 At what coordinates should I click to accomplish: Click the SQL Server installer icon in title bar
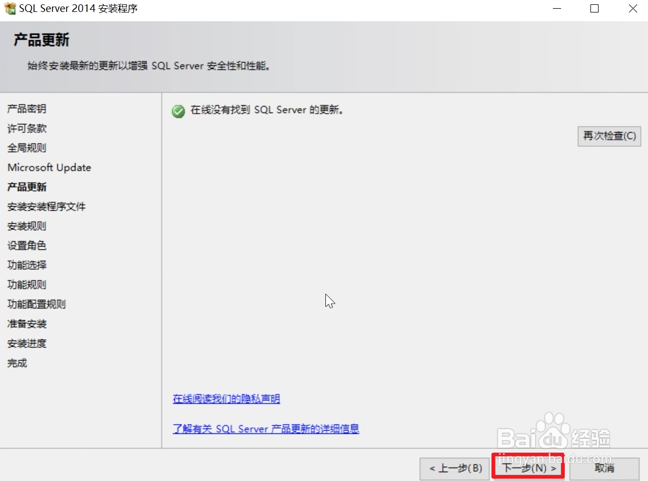pyautogui.click(x=8, y=8)
